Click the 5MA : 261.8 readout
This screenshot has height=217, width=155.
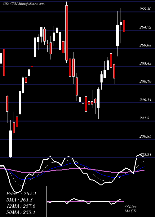(x=20, y=200)
